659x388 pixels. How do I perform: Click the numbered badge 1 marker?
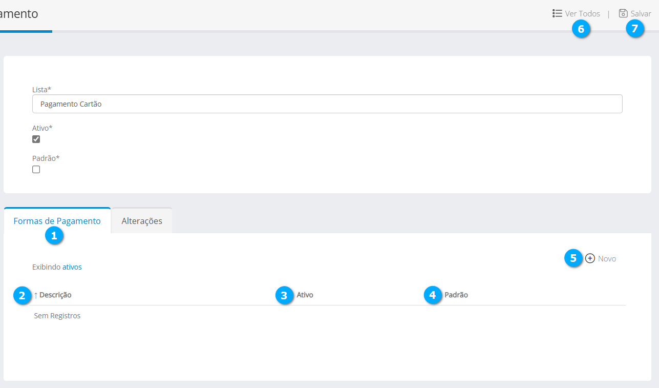coord(54,236)
